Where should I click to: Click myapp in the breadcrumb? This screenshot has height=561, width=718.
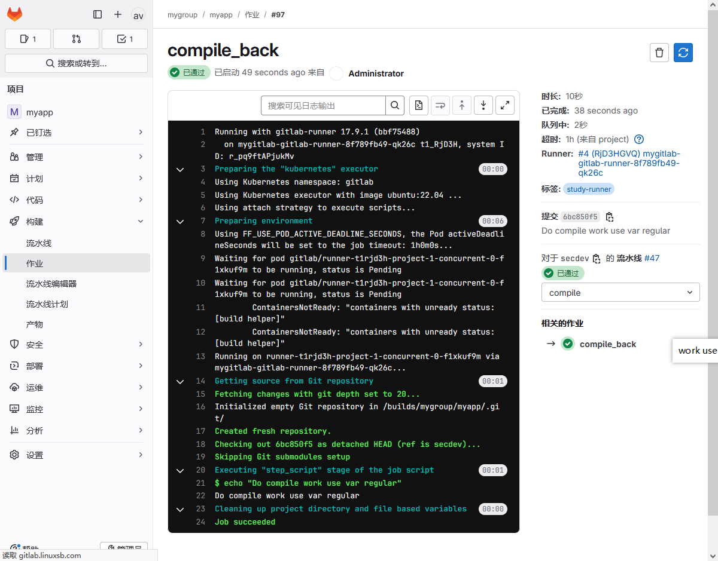click(221, 15)
